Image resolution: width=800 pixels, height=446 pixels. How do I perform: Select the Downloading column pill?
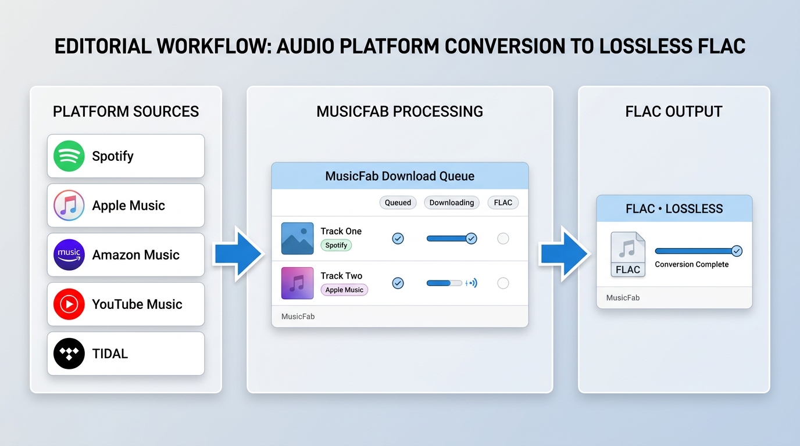pos(452,203)
